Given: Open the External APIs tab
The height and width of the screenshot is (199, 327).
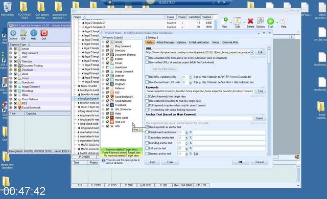Looking at the screenshot, I should point(230,42).
